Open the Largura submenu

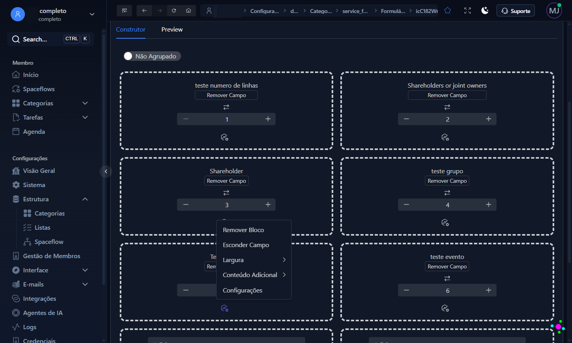[254, 260]
